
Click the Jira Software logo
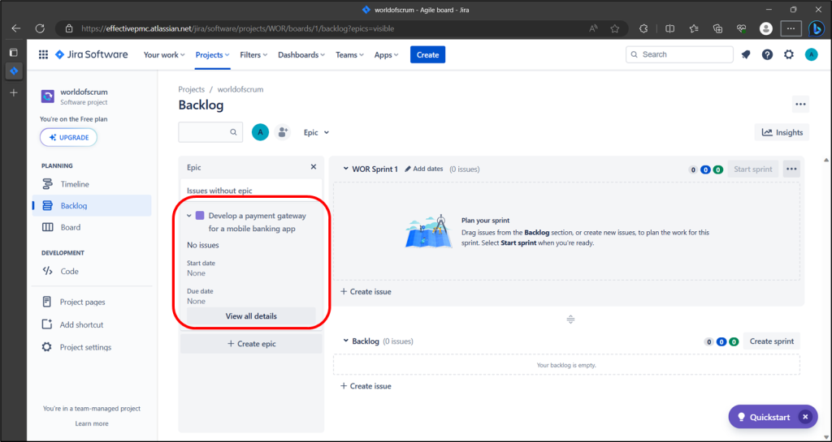tap(91, 54)
